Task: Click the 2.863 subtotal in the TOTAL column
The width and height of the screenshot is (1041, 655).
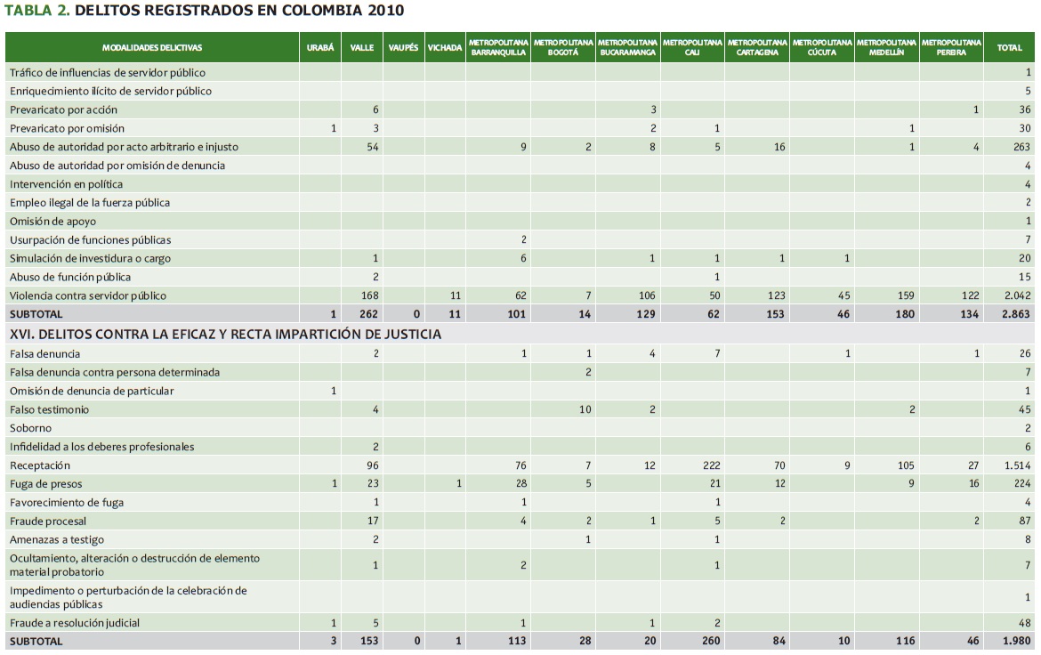Action: click(x=1015, y=314)
